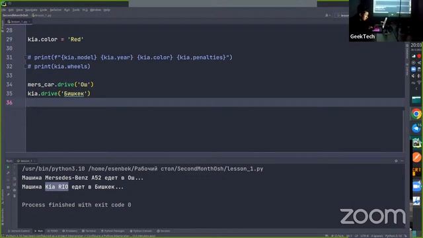This screenshot has width=423, height=238.
Task: Click the 'Бишкек' string in line 35
Action: click(x=73, y=94)
